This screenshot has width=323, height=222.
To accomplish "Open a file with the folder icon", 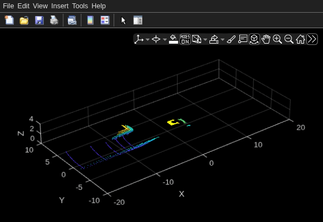I will click(24, 20).
